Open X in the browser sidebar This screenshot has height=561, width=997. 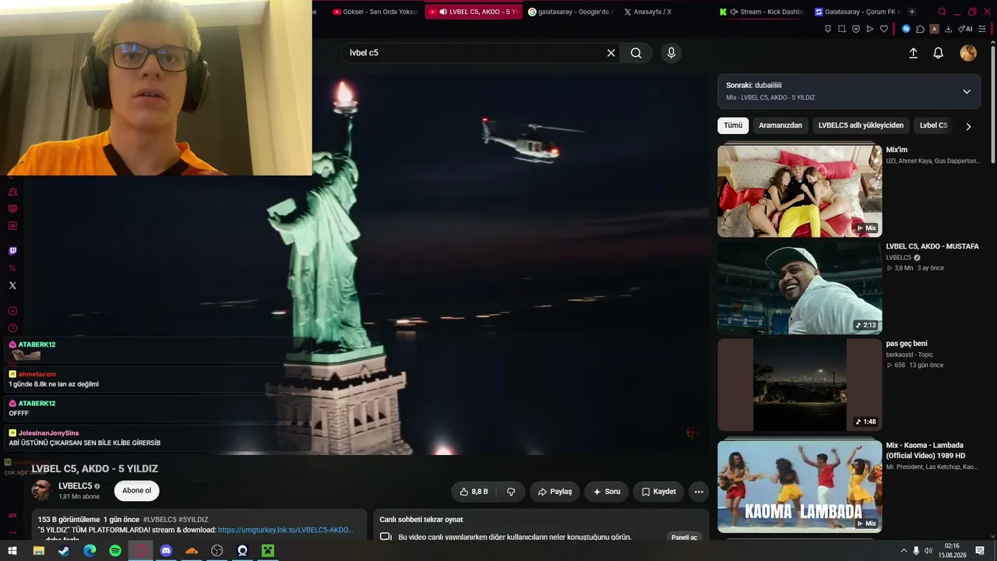click(12, 285)
